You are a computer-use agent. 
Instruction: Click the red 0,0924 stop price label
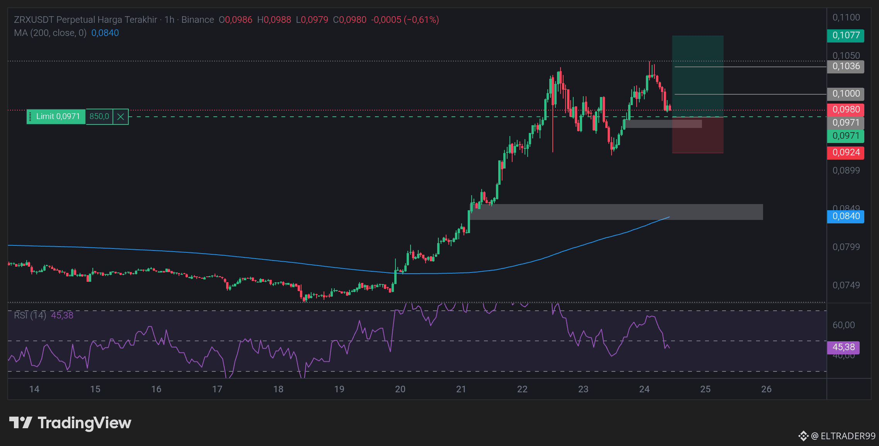click(846, 153)
